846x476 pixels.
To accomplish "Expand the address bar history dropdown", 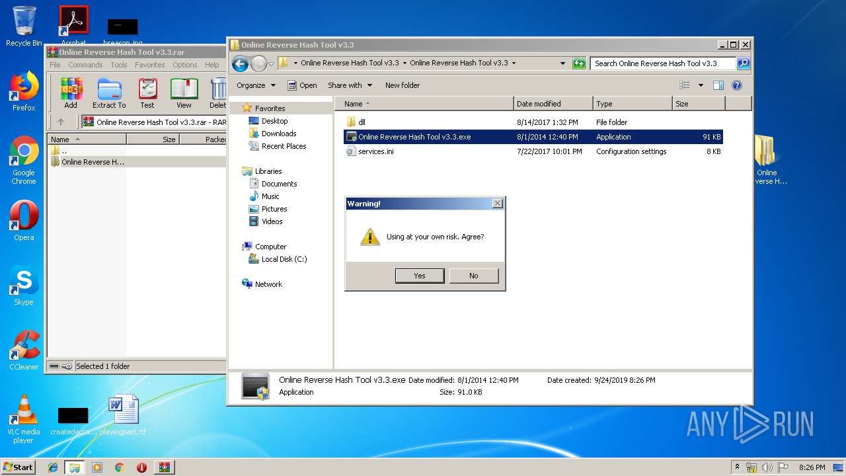I will (562, 63).
